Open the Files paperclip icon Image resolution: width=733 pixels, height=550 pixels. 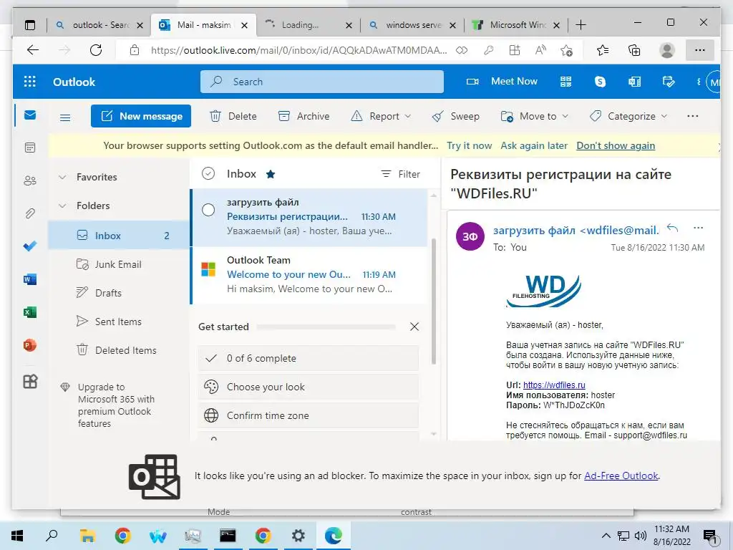pos(30,213)
